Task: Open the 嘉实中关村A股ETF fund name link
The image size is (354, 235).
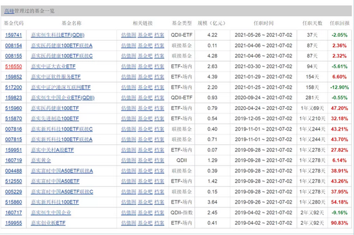Action: (52, 150)
